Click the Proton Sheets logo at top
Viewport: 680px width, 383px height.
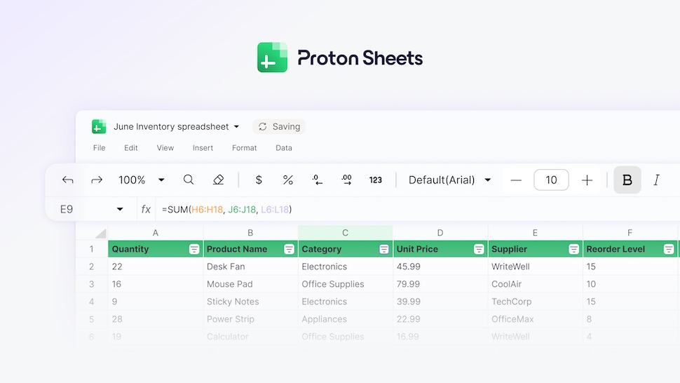pos(340,58)
